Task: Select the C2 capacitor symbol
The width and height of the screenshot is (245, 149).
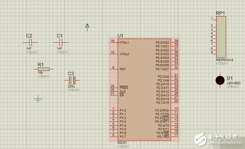Action: click(30, 42)
